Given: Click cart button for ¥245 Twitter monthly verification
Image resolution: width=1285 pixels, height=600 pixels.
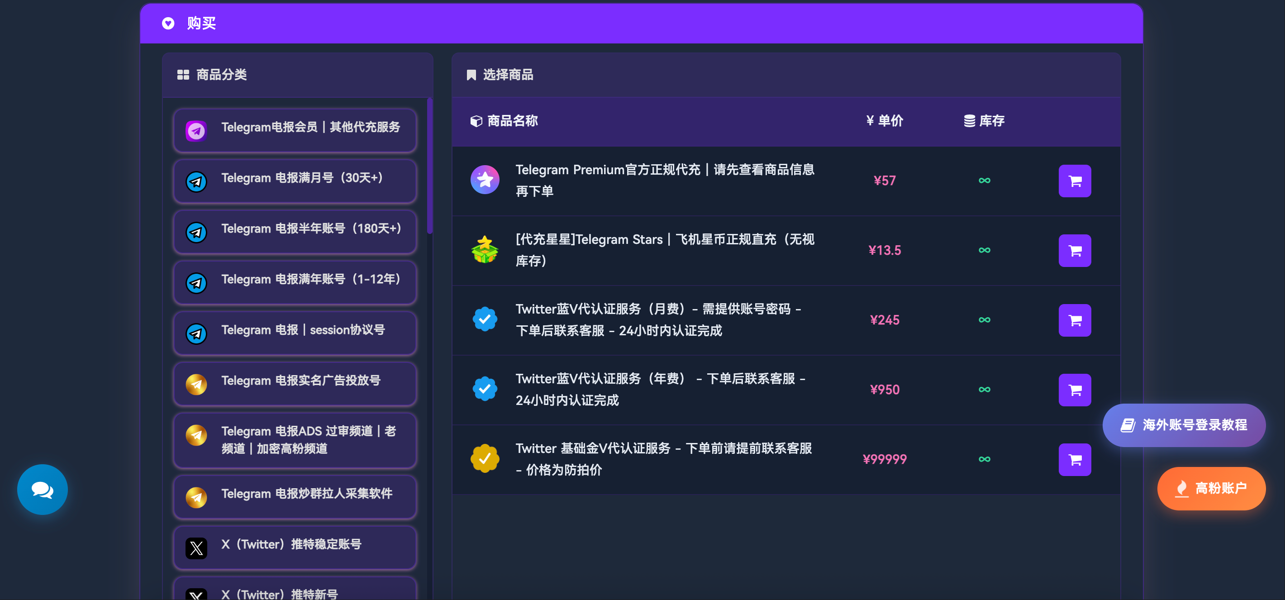Looking at the screenshot, I should (x=1074, y=320).
